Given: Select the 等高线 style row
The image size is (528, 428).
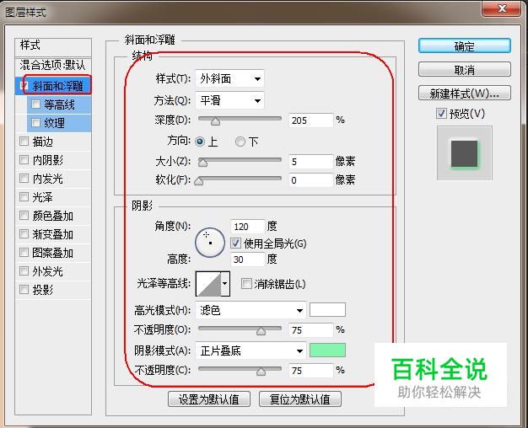Looking at the screenshot, I should 59,104.
